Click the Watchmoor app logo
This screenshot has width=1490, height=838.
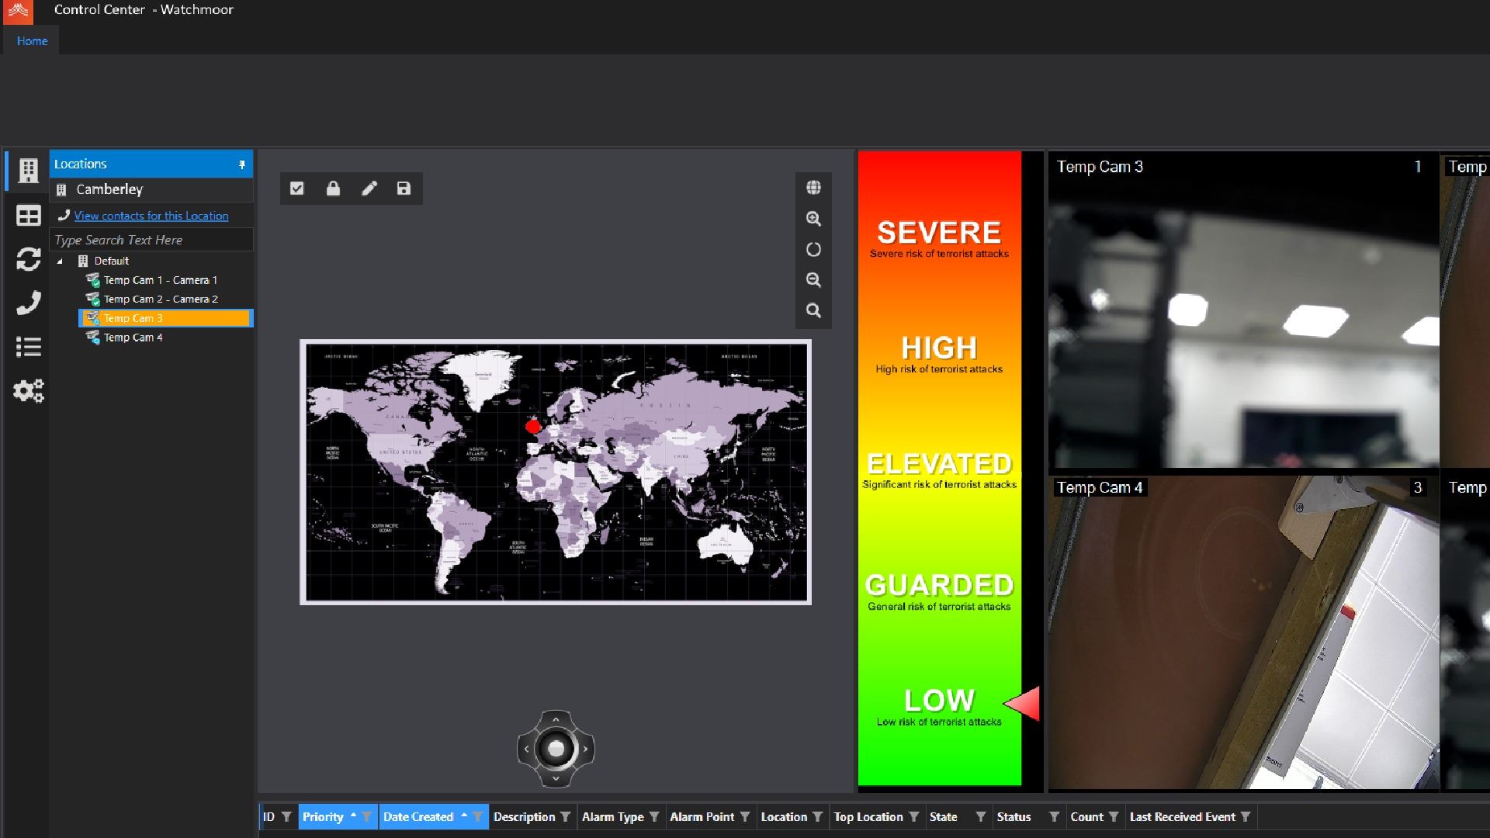tap(19, 11)
